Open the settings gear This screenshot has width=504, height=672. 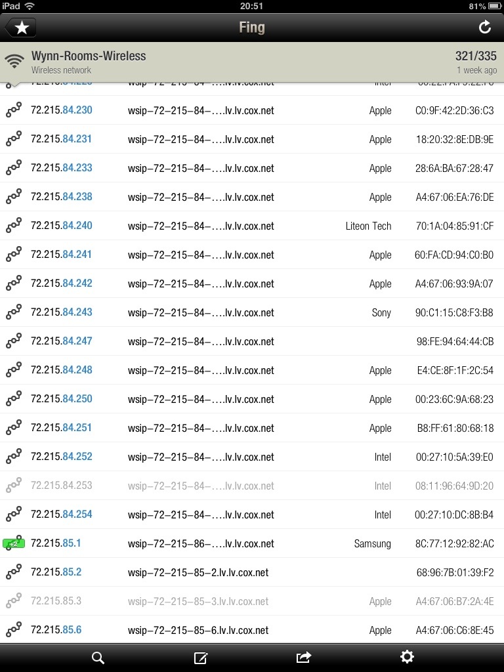[407, 657]
